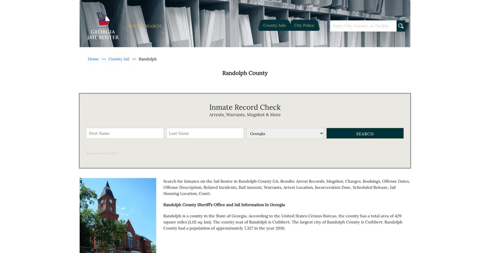Expand the Georgia state dropdown
490x253 pixels.
pyautogui.click(x=285, y=133)
